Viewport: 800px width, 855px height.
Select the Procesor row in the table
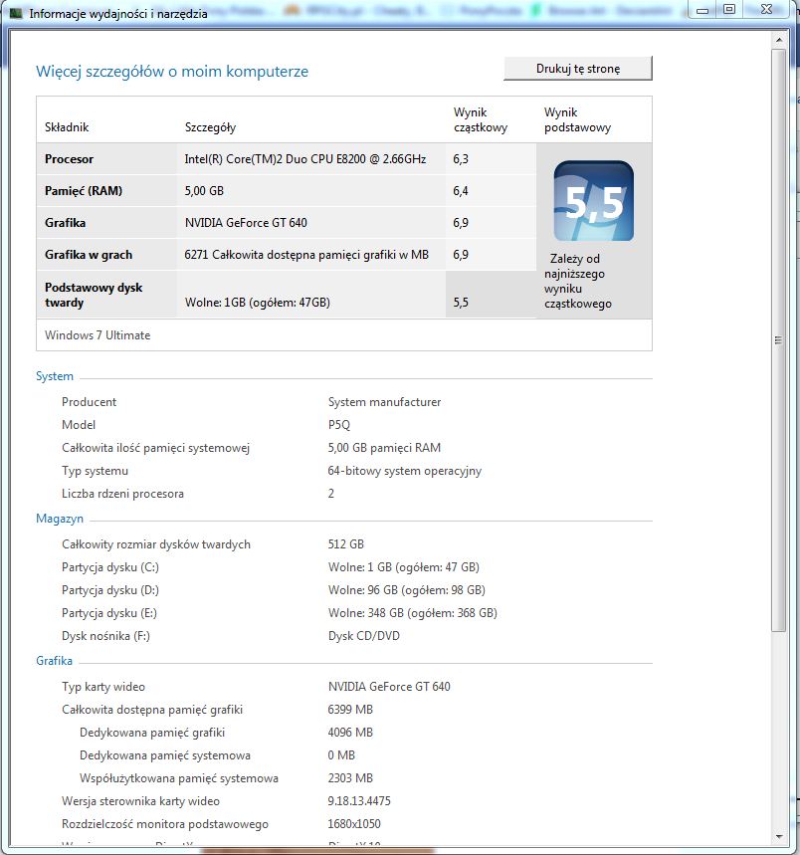pyautogui.click(x=287, y=158)
